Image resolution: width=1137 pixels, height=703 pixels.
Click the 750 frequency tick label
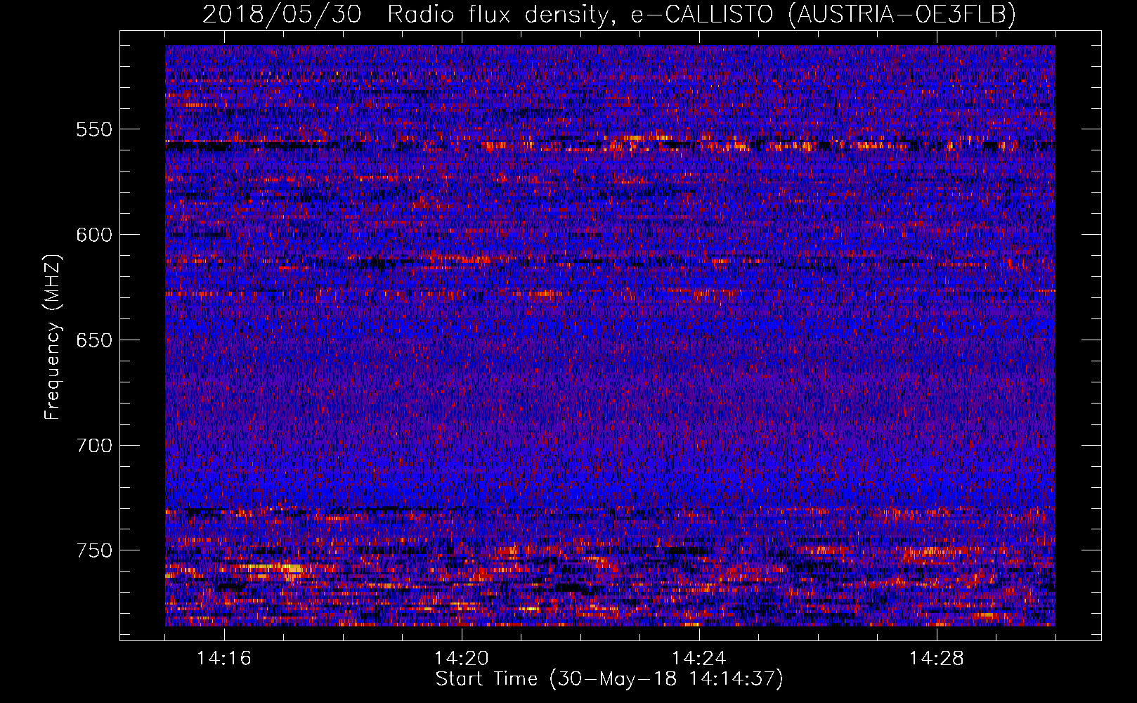click(94, 550)
